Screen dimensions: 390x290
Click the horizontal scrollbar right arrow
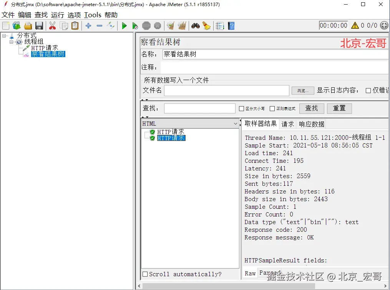[x=385, y=286]
